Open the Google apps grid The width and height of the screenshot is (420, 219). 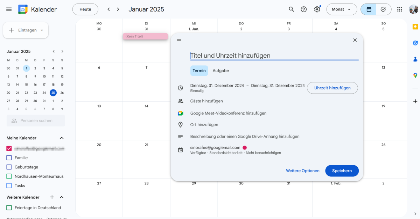pos(399,9)
